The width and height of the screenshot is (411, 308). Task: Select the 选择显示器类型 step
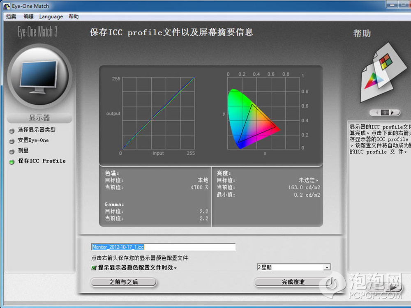point(37,130)
